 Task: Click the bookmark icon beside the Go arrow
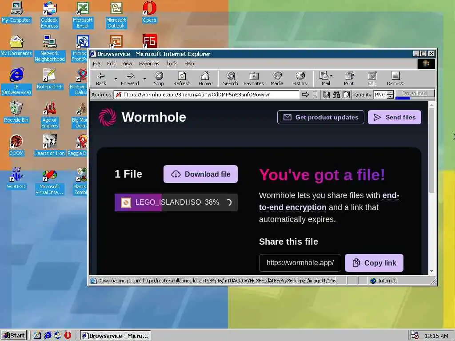315,95
